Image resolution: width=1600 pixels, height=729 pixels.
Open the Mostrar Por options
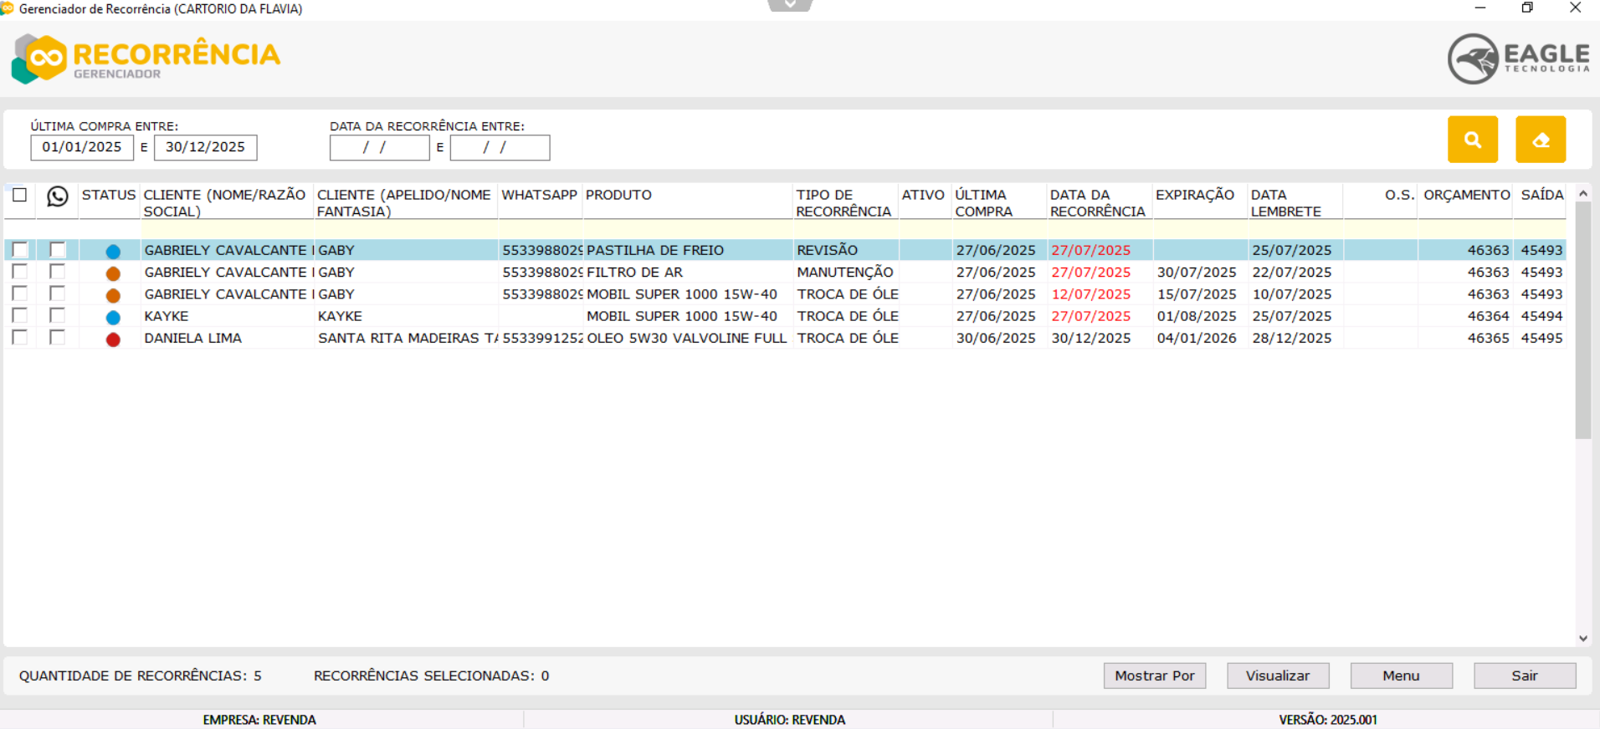click(x=1154, y=675)
